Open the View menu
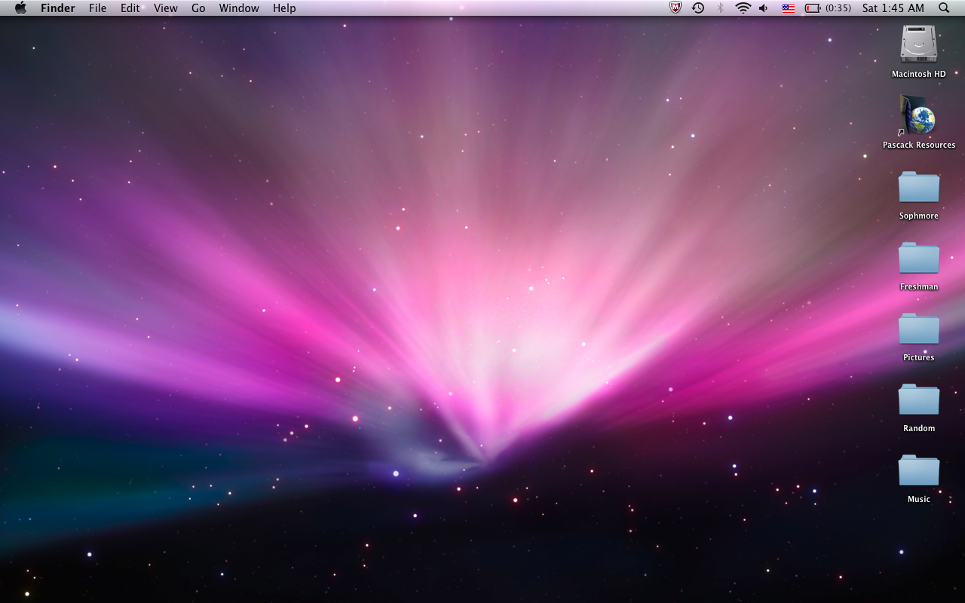The width and height of the screenshot is (965, 603). 166,8
